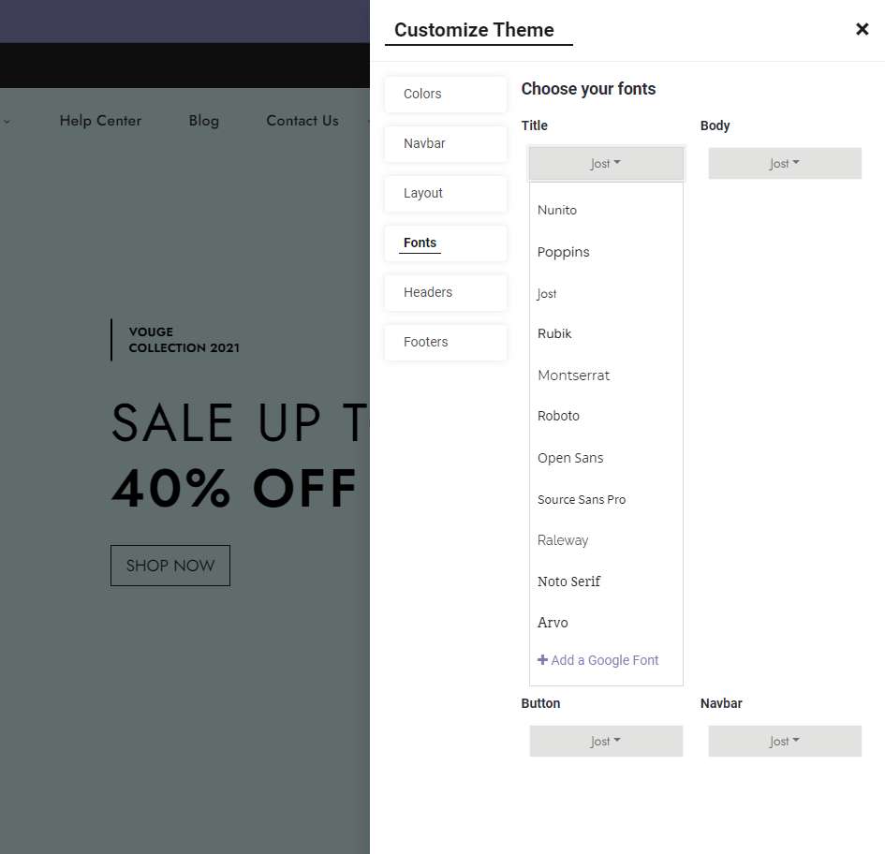Open the Navbar settings tab
Screen dimensions: 885x854
(x=446, y=143)
